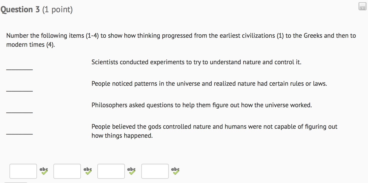Select the 'Philosophers asked questions' statement
The height and width of the screenshot is (183, 368).
pos(201,105)
